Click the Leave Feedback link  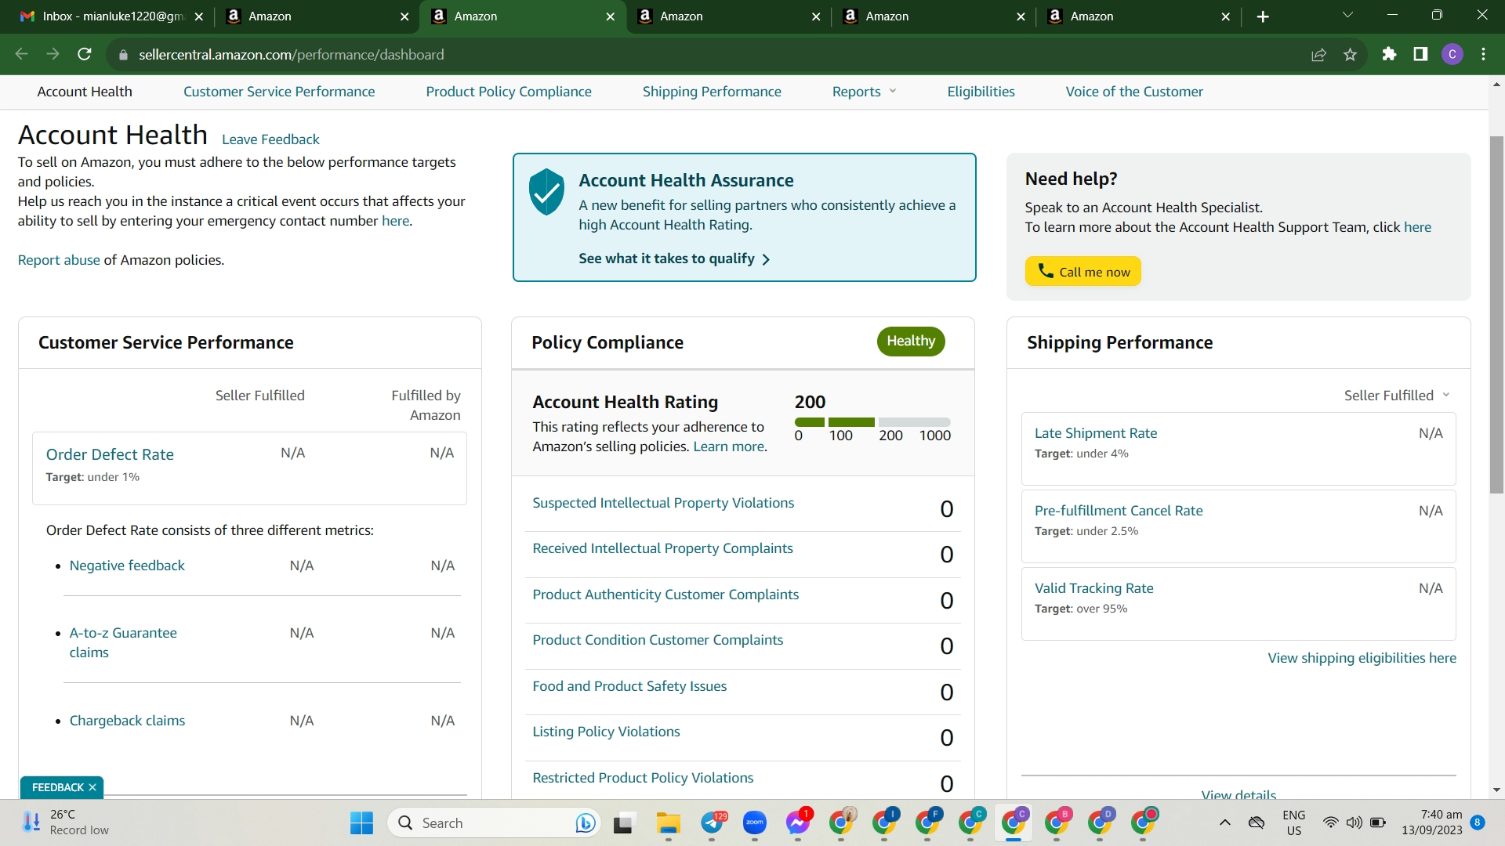pyautogui.click(x=270, y=139)
